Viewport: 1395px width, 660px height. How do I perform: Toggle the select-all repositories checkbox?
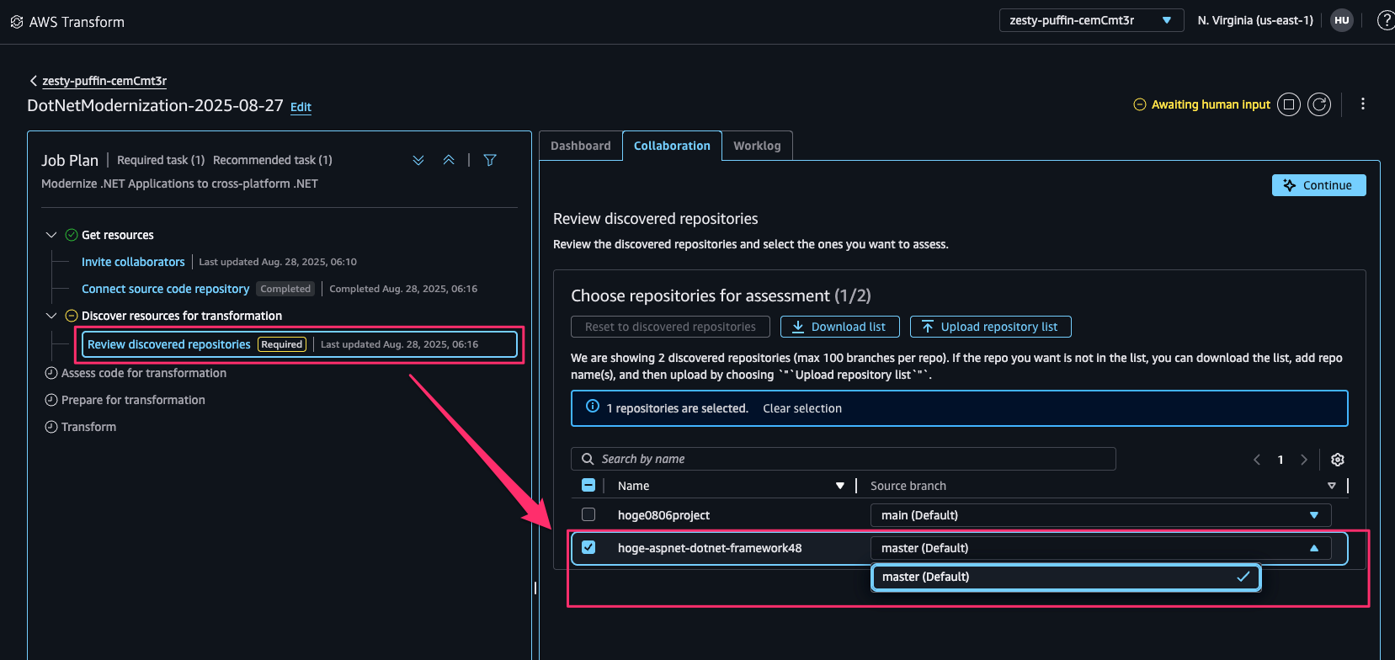[x=588, y=485]
